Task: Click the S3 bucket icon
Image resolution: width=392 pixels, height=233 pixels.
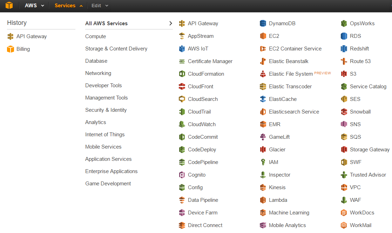Action: (x=344, y=74)
